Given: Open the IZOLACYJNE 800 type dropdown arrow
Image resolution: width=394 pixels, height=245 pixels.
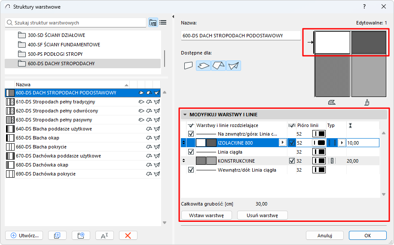Looking at the screenshot, I should click(x=342, y=143).
